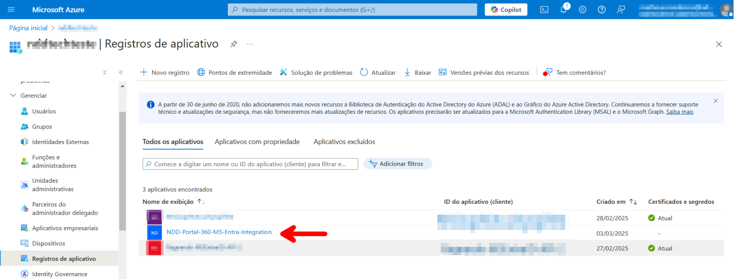Open the settings gear icon
Screen dimensions: 734x279
582,9
